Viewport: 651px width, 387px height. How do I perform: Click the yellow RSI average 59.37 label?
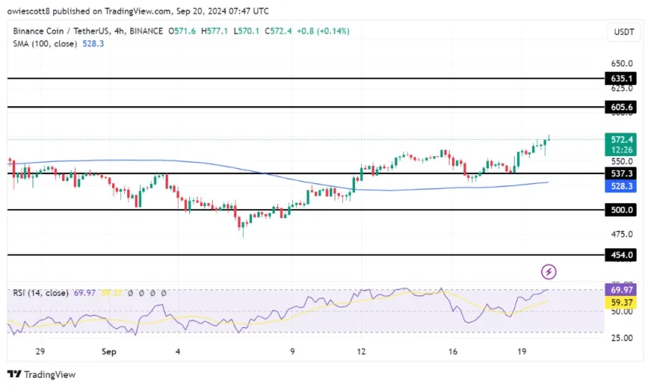621,302
